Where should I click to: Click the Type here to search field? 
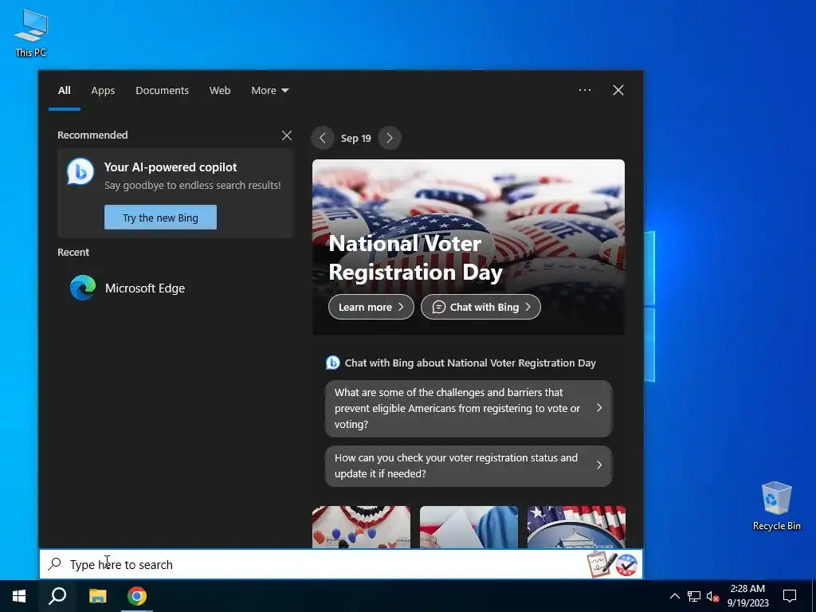pos(341,564)
